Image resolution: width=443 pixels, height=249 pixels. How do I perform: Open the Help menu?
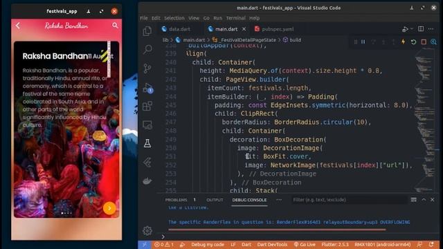pyautogui.click(x=254, y=18)
